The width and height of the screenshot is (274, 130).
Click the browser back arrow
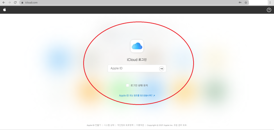(x=4, y=2)
